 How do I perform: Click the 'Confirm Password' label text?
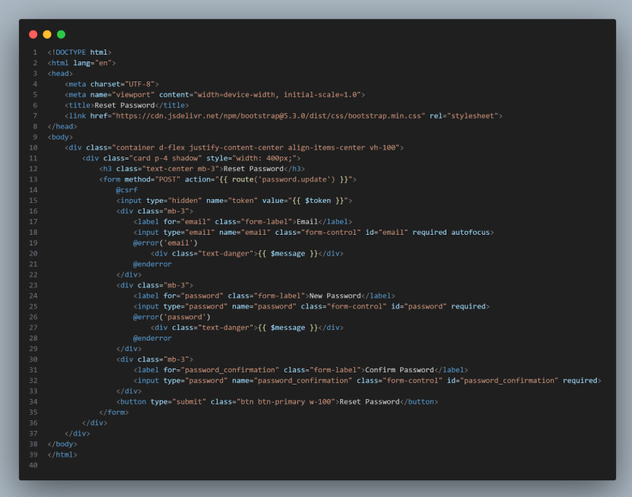pos(399,370)
